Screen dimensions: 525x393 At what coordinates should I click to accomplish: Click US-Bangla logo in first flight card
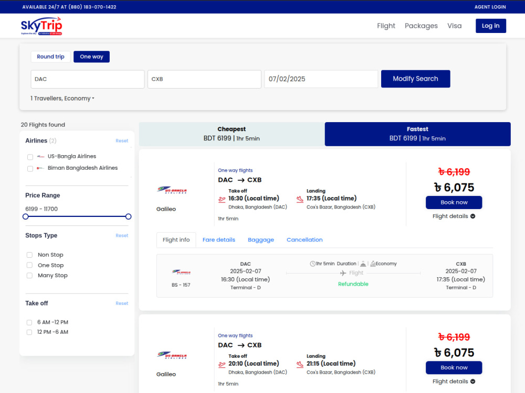(172, 190)
